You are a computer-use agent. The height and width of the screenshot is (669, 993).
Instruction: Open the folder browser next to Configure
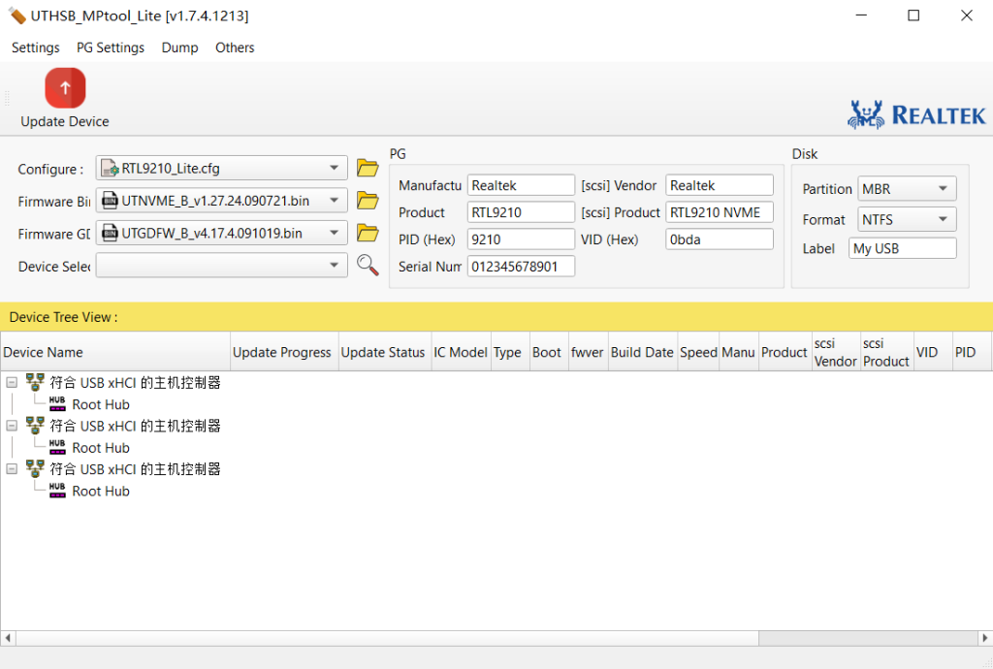pyautogui.click(x=368, y=168)
